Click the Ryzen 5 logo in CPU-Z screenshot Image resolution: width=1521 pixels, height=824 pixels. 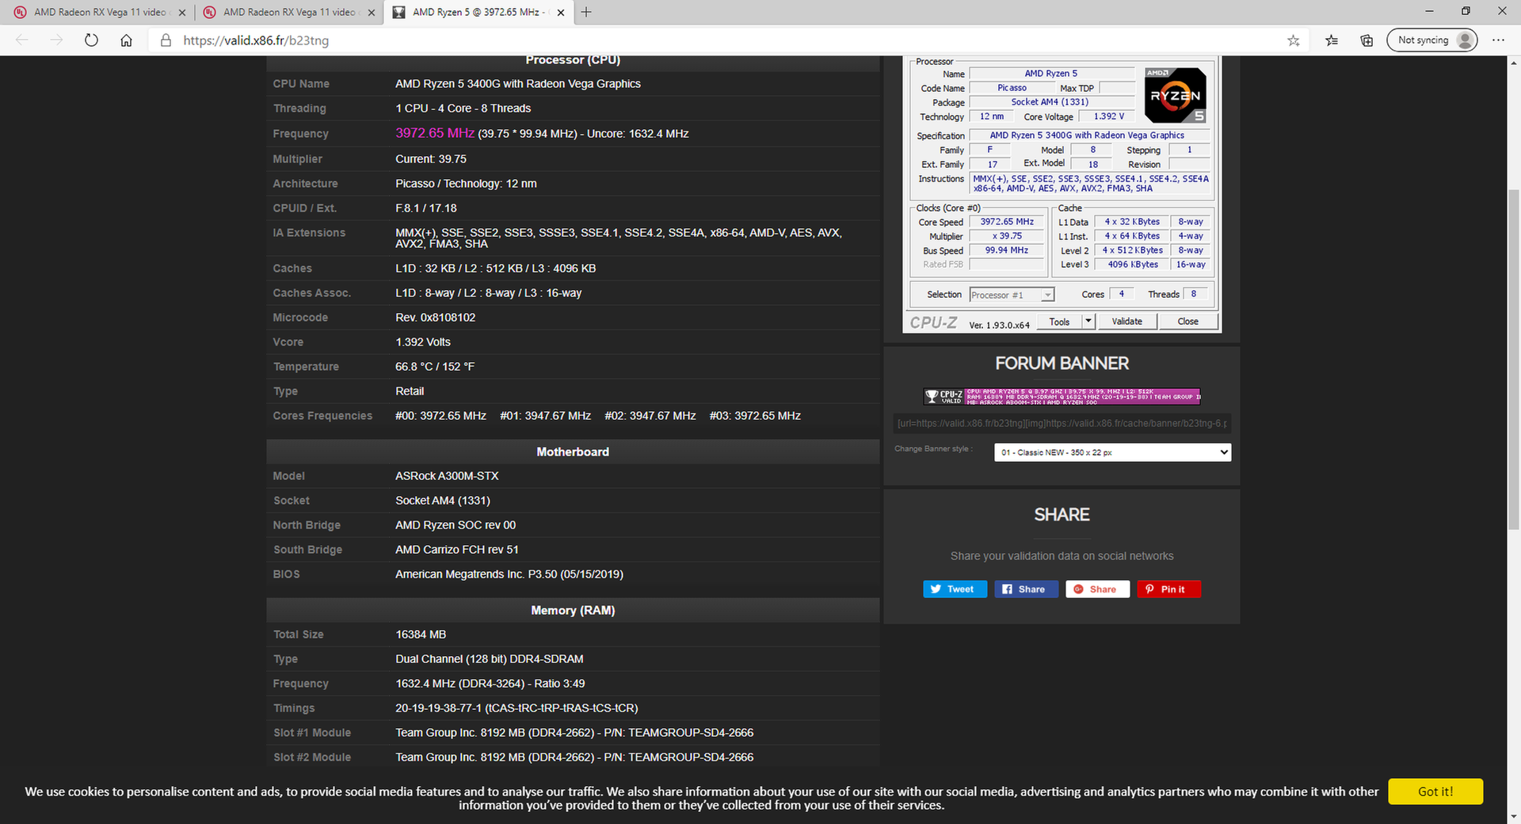point(1176,95)
